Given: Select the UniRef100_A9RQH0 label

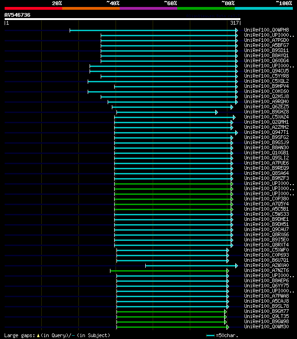Looking at the screenshot, I should (x=266, y=102).
